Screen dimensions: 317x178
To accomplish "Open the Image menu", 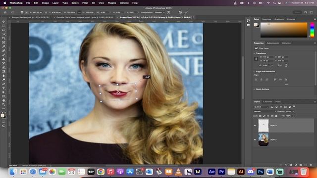I will pyautogui.click(x=45, y=3).
